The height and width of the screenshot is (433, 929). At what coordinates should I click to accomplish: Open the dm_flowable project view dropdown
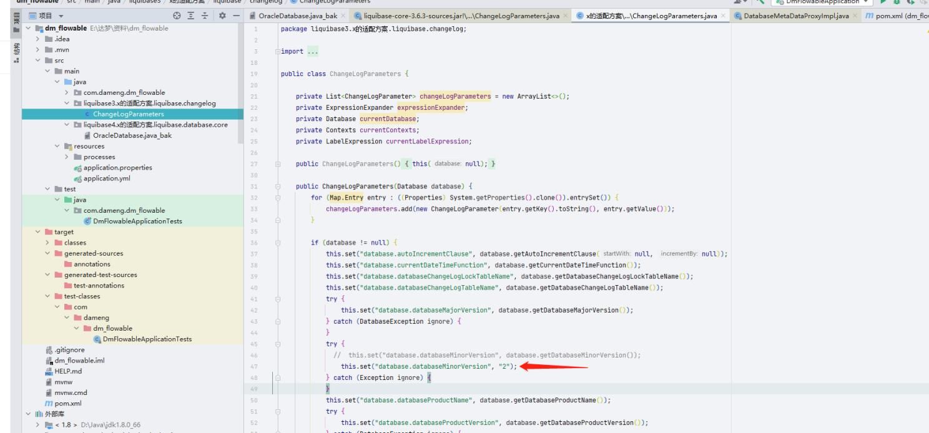coord(61,15)
